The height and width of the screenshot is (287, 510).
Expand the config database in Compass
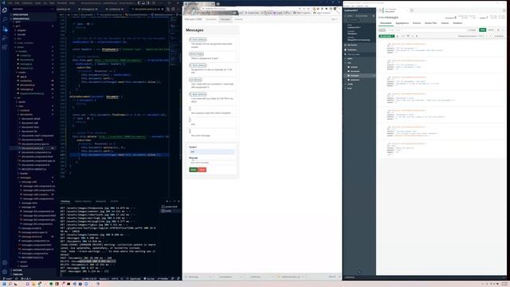click(x=346, y=84)
